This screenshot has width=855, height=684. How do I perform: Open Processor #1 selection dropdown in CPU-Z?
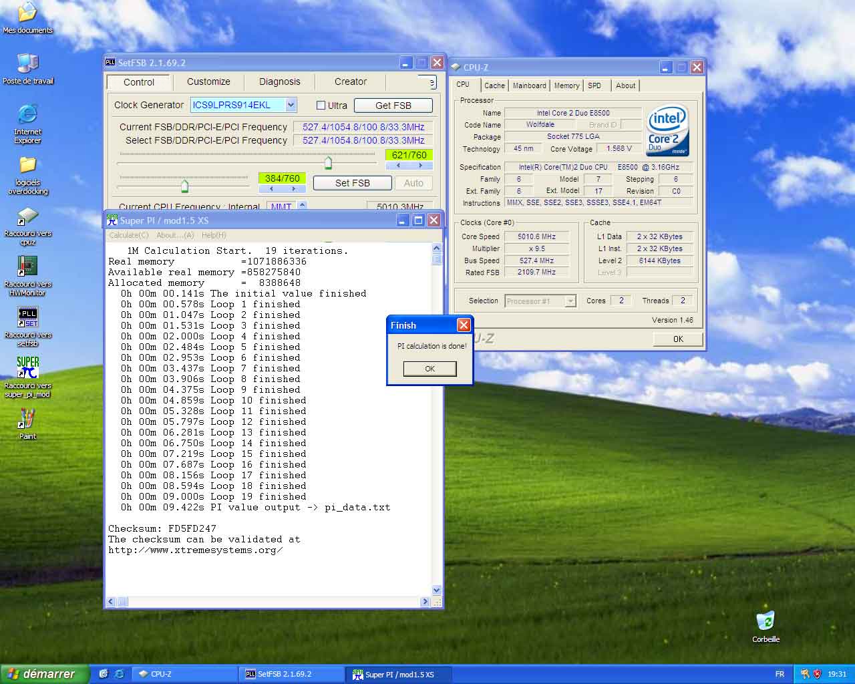[x=570, y=301]
